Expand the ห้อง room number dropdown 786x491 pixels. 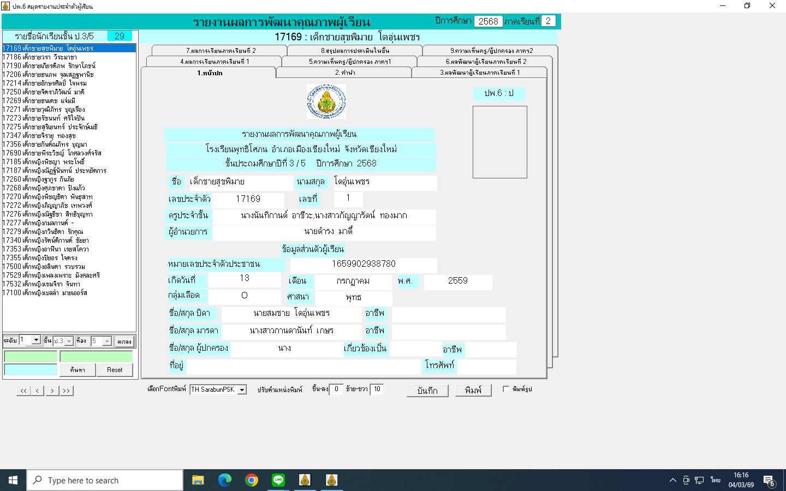click(x=107, y=341)
